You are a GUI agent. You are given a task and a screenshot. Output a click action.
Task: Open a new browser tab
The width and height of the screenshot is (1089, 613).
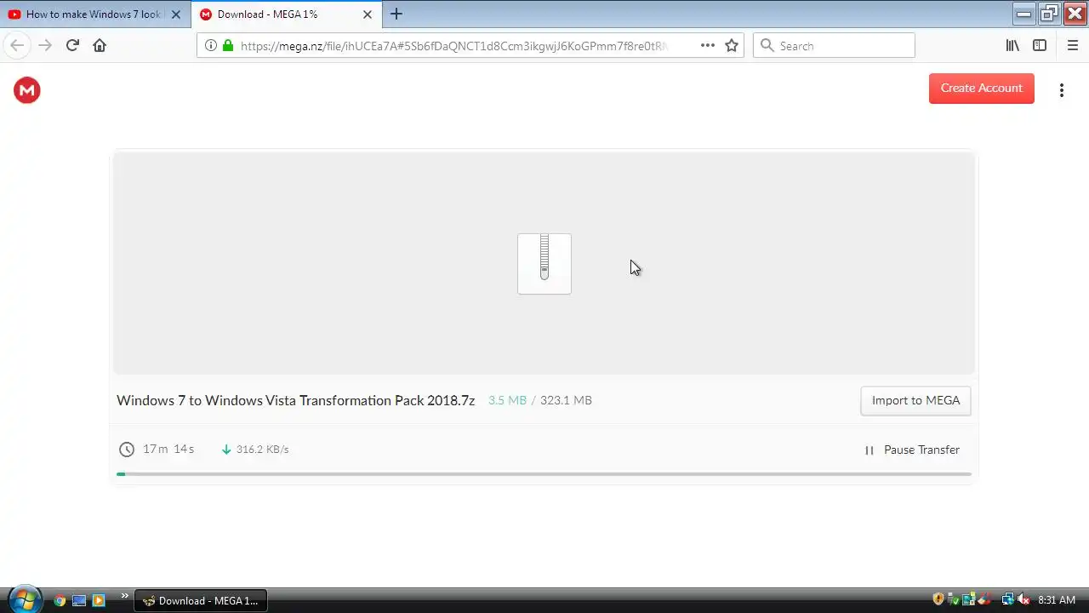tap(396, 14)
